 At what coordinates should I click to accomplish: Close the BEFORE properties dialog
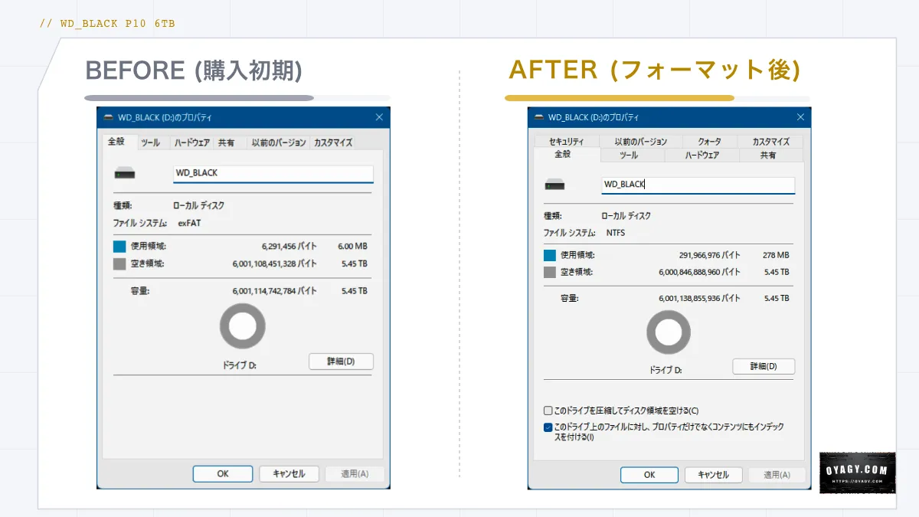379,117
